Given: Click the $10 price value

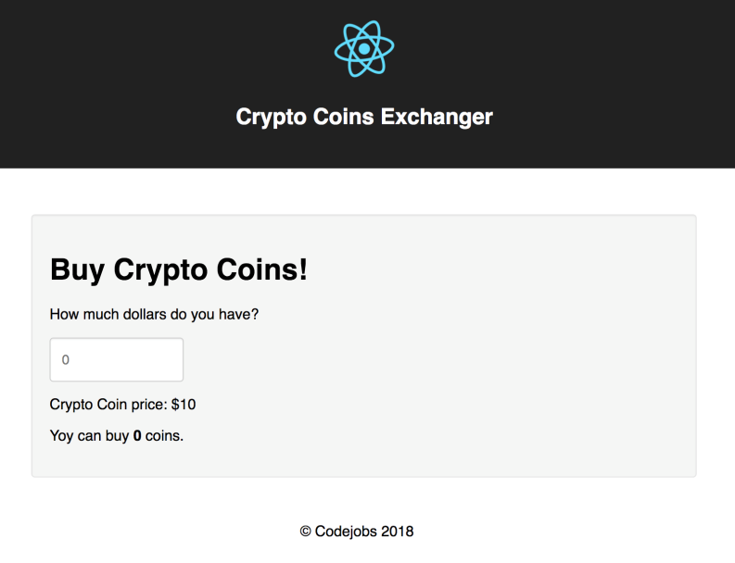Looking at the screenshot, I should coord(184,405).
